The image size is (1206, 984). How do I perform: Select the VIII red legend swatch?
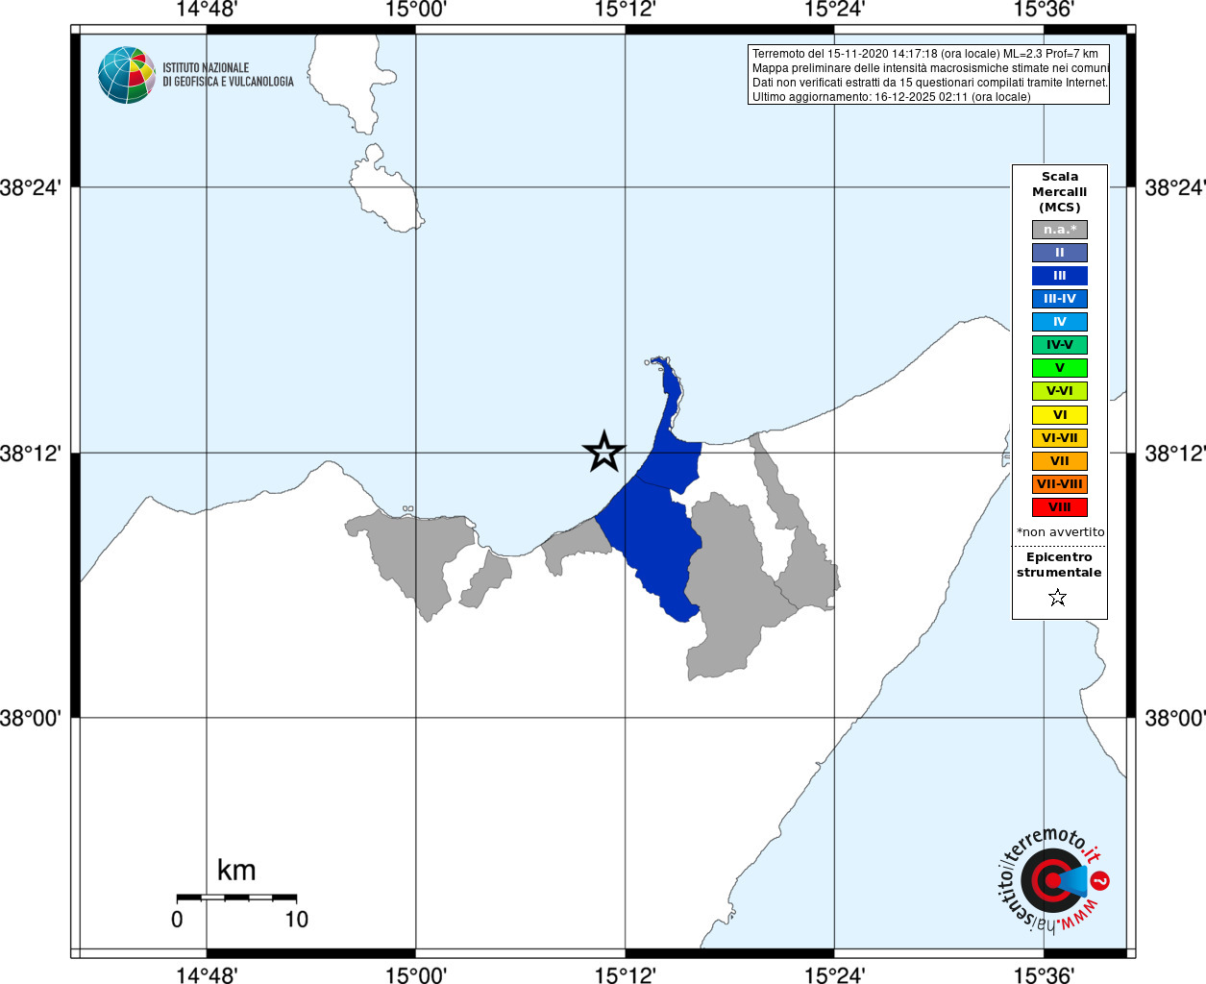coord(1060,507)
